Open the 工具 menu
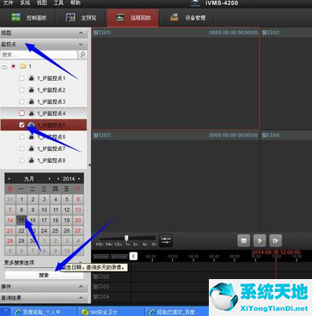 [58, 3]
